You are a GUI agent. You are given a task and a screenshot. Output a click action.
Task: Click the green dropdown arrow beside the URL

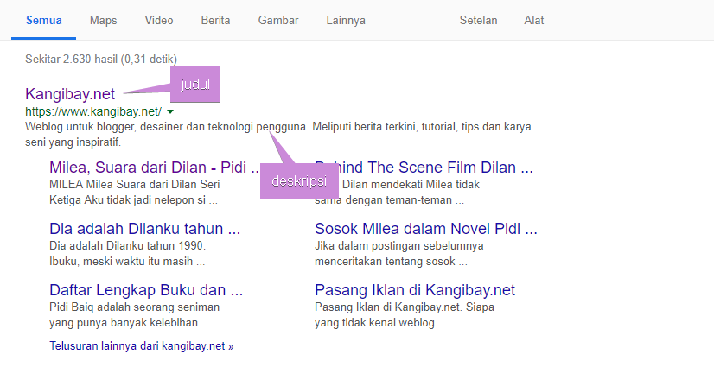point(170,111)
